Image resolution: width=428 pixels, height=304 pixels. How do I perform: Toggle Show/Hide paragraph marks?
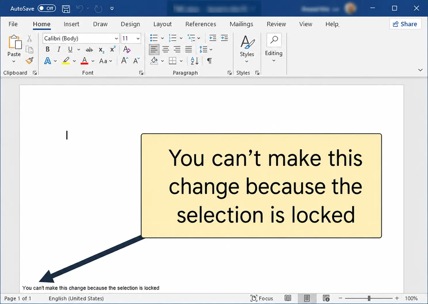[x=210, y=61]
